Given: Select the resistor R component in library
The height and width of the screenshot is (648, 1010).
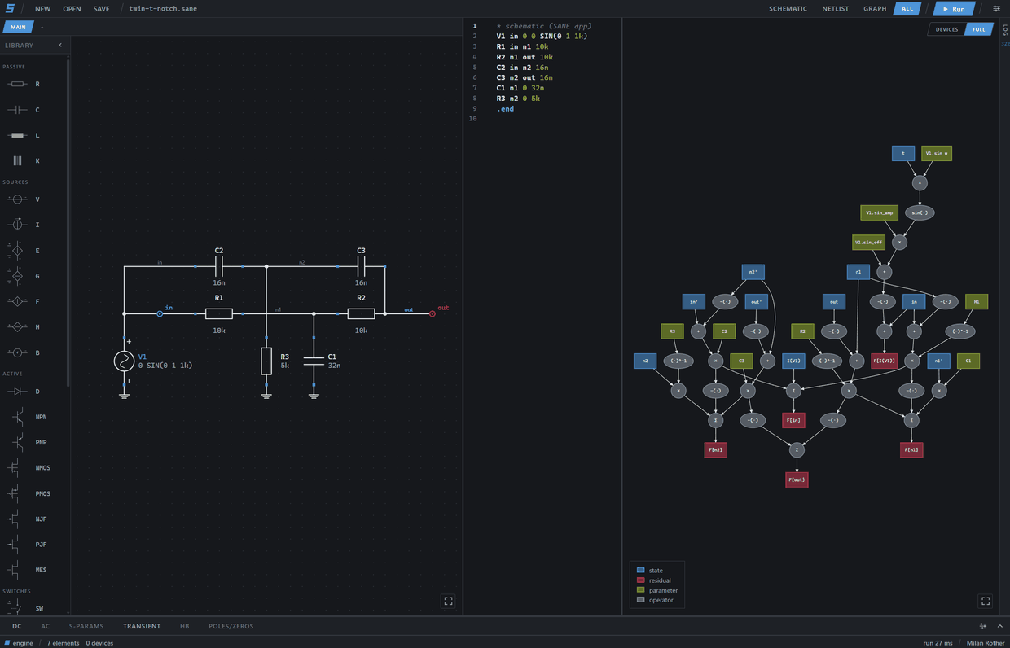Looking at the screenshot, I should 24,84.
